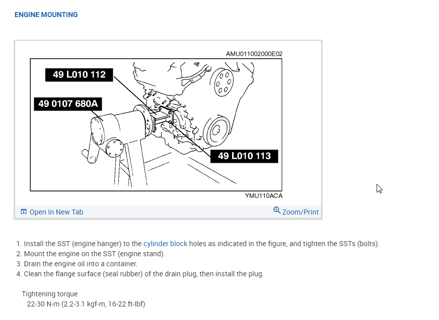
Task: Click the Open In New Tab icon
Action: click(24, 212)
